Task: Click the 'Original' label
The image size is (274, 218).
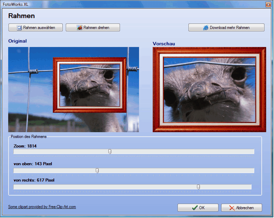Action: point(17,41)
